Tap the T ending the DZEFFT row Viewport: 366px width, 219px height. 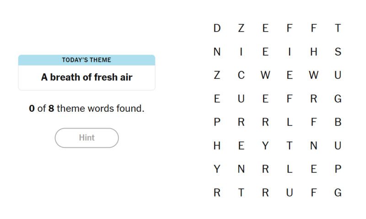click(338, 28)
